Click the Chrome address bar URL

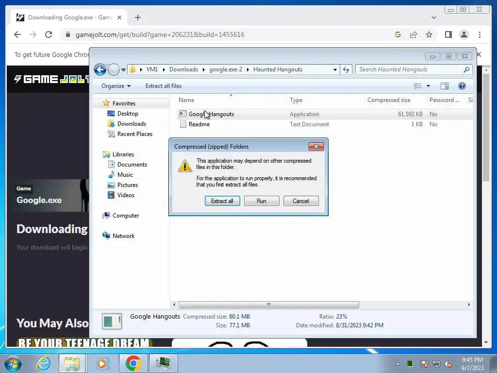click(x=160, y=34)
